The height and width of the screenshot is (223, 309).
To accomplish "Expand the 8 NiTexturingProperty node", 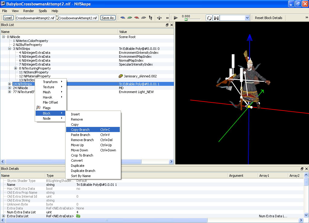I will pos(16,68).
